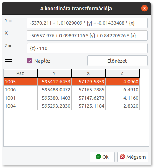Click the green checkmark icon on Ok
The image size is (154, 168).
point(98,157)
